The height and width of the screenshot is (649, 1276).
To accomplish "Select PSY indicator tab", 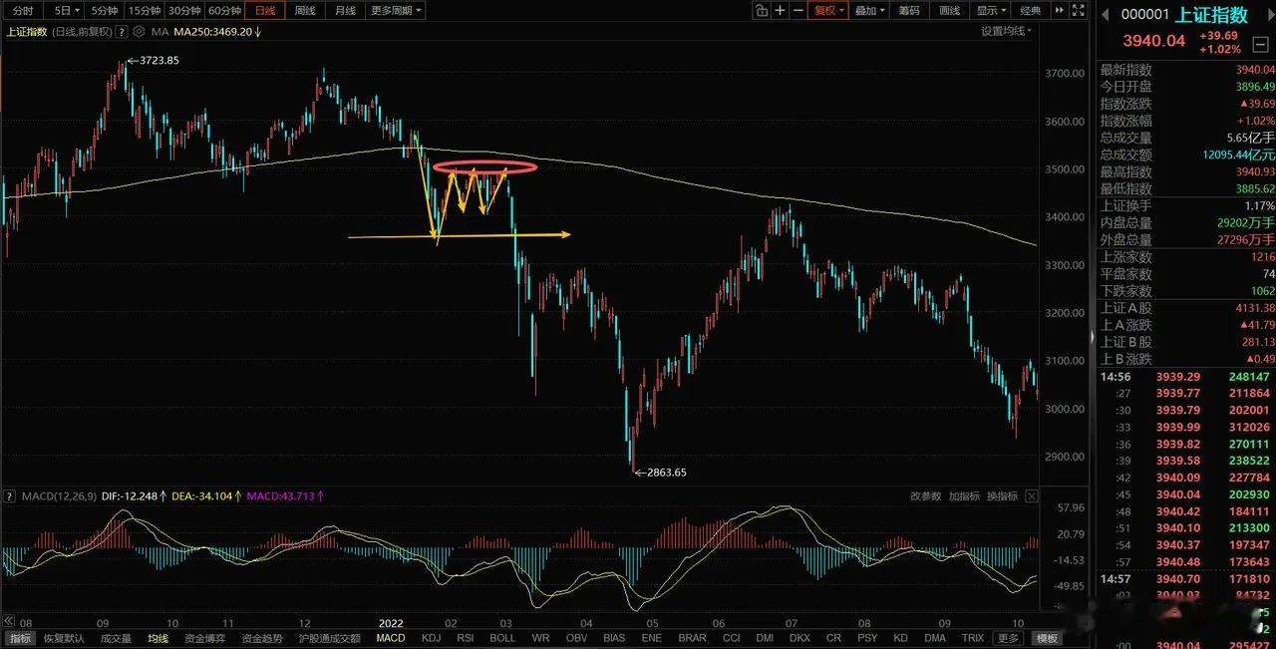I will (x=867, y=638).
